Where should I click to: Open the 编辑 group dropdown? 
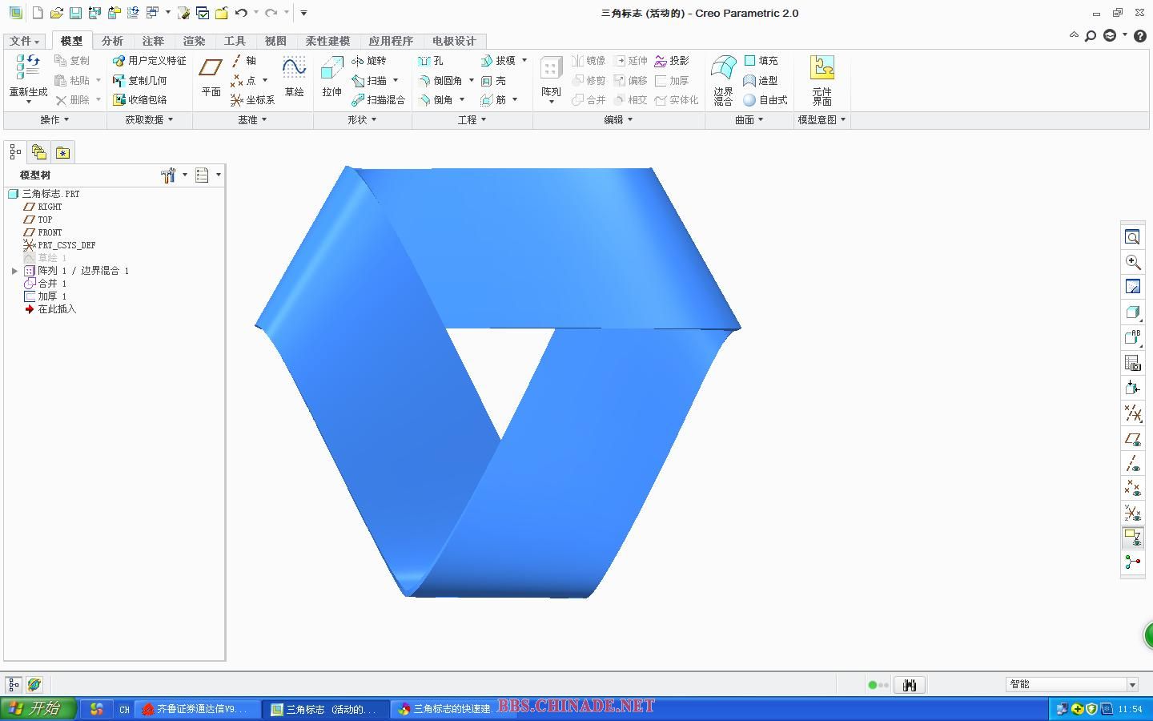point(618,119)
